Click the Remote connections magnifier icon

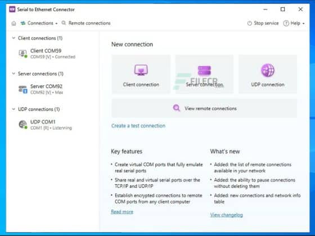coord(64,23)
